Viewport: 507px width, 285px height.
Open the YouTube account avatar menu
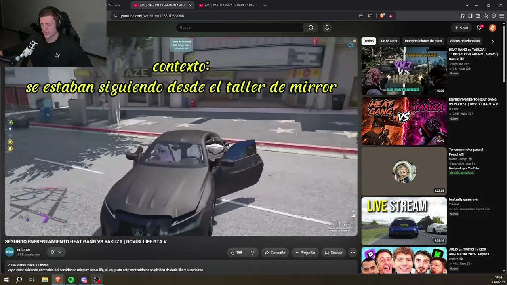click(x=492, y=28)
